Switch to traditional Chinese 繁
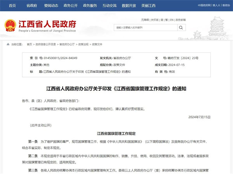 pos(167,20)
